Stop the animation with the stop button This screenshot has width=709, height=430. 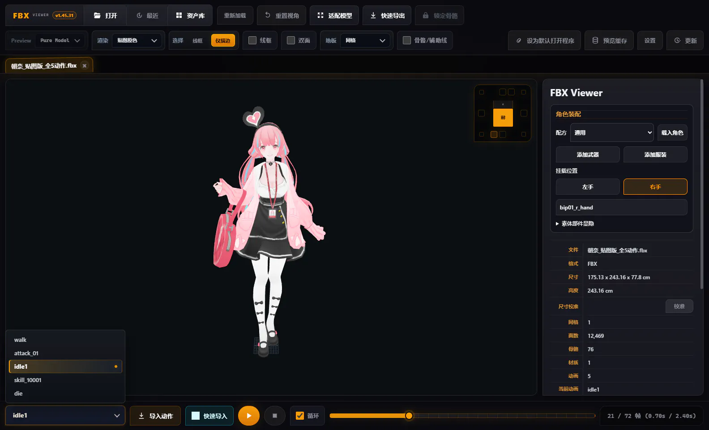coord(275,416)
